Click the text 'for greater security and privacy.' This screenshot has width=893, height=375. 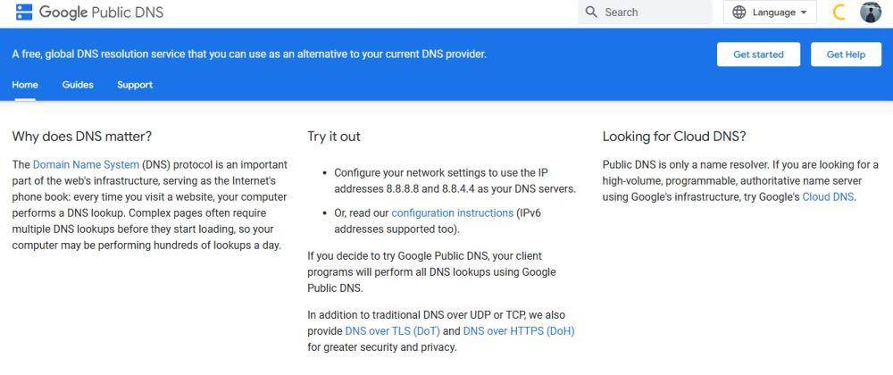[382, 347]
